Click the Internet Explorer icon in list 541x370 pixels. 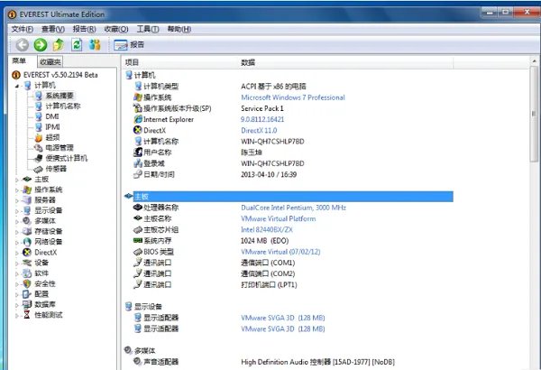[138, 119]
